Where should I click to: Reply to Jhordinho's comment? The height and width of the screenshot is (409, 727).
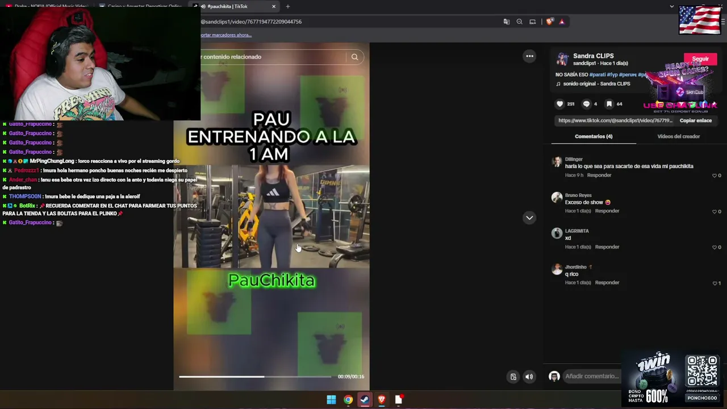[607, 282]
